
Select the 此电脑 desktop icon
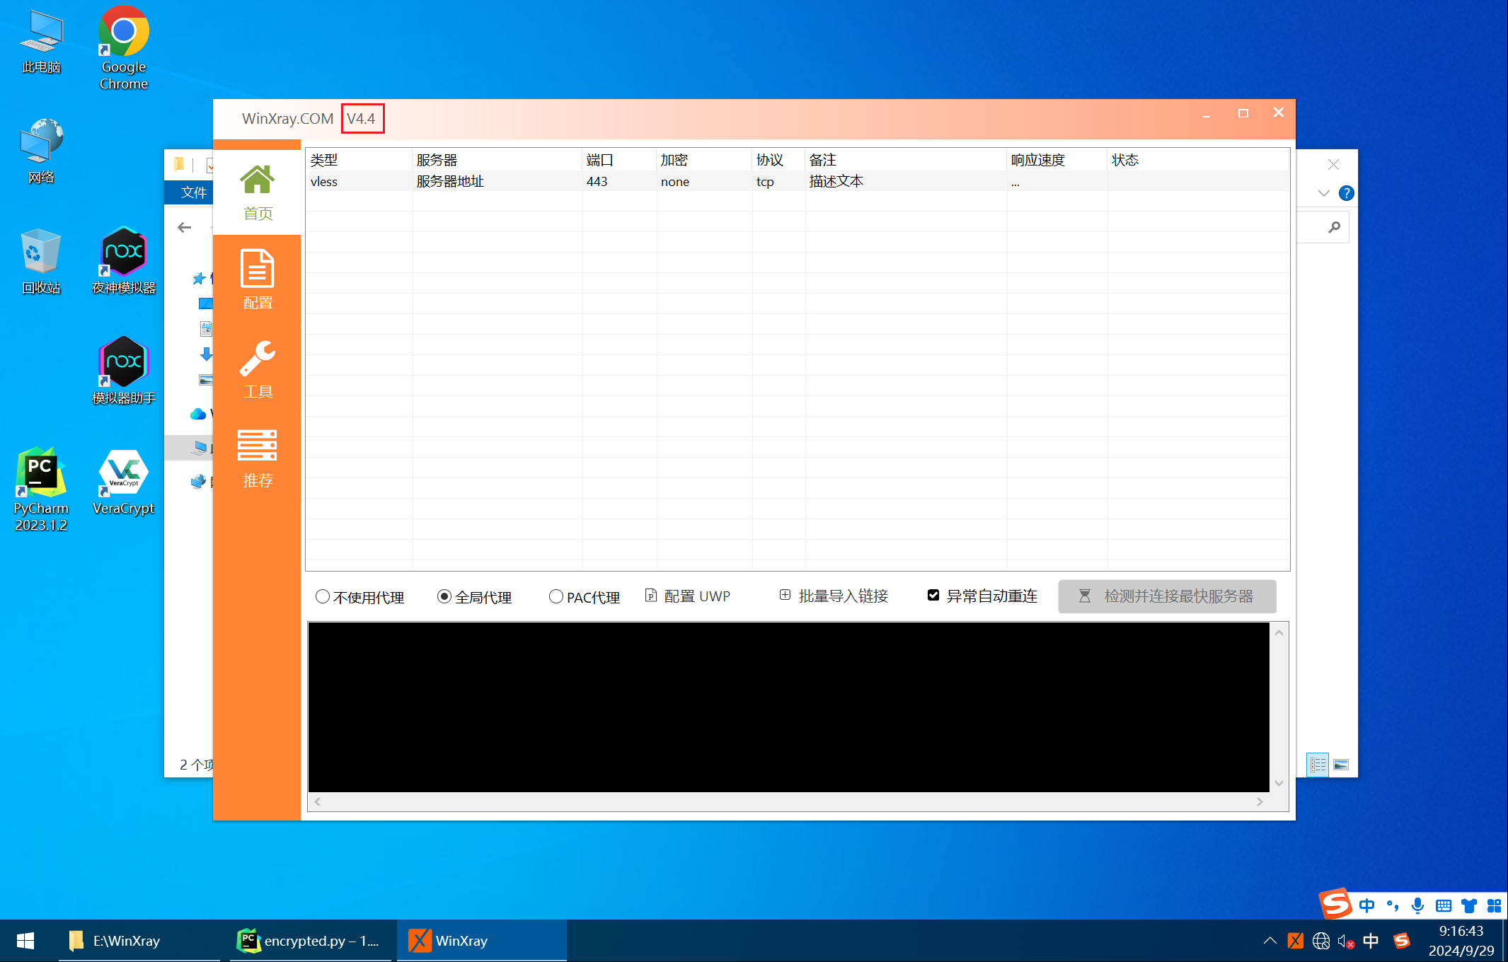click(x=41, y=41)
